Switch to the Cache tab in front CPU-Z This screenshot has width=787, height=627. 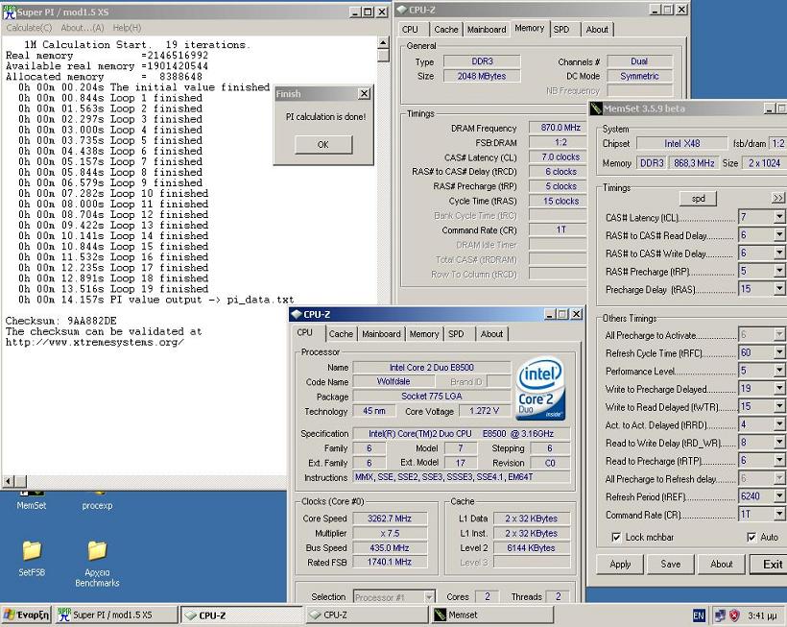click(341, 334)
